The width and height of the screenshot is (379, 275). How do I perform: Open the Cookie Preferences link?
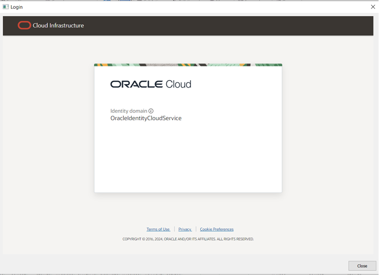coord(217,229)
